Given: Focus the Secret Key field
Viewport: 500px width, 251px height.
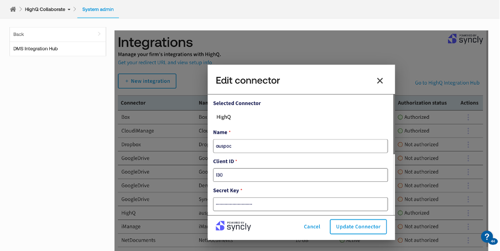Looking at the screenshot, I should click(x=300, y=204).
